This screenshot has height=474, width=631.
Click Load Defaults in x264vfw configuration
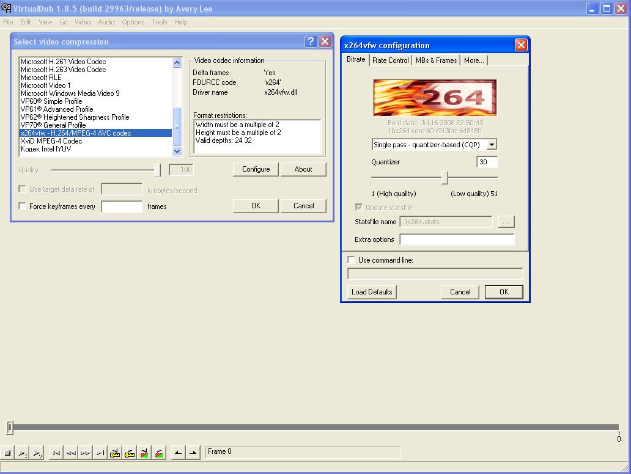[x=372, y=292]
